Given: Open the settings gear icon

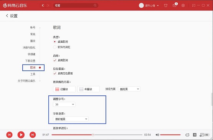Looking at the screenshot, I should pyautogui.click(x=183, y=5).
